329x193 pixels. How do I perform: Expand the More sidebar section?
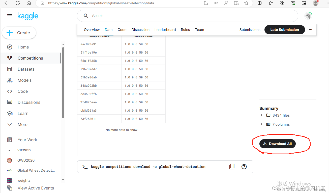click(9, 124)
